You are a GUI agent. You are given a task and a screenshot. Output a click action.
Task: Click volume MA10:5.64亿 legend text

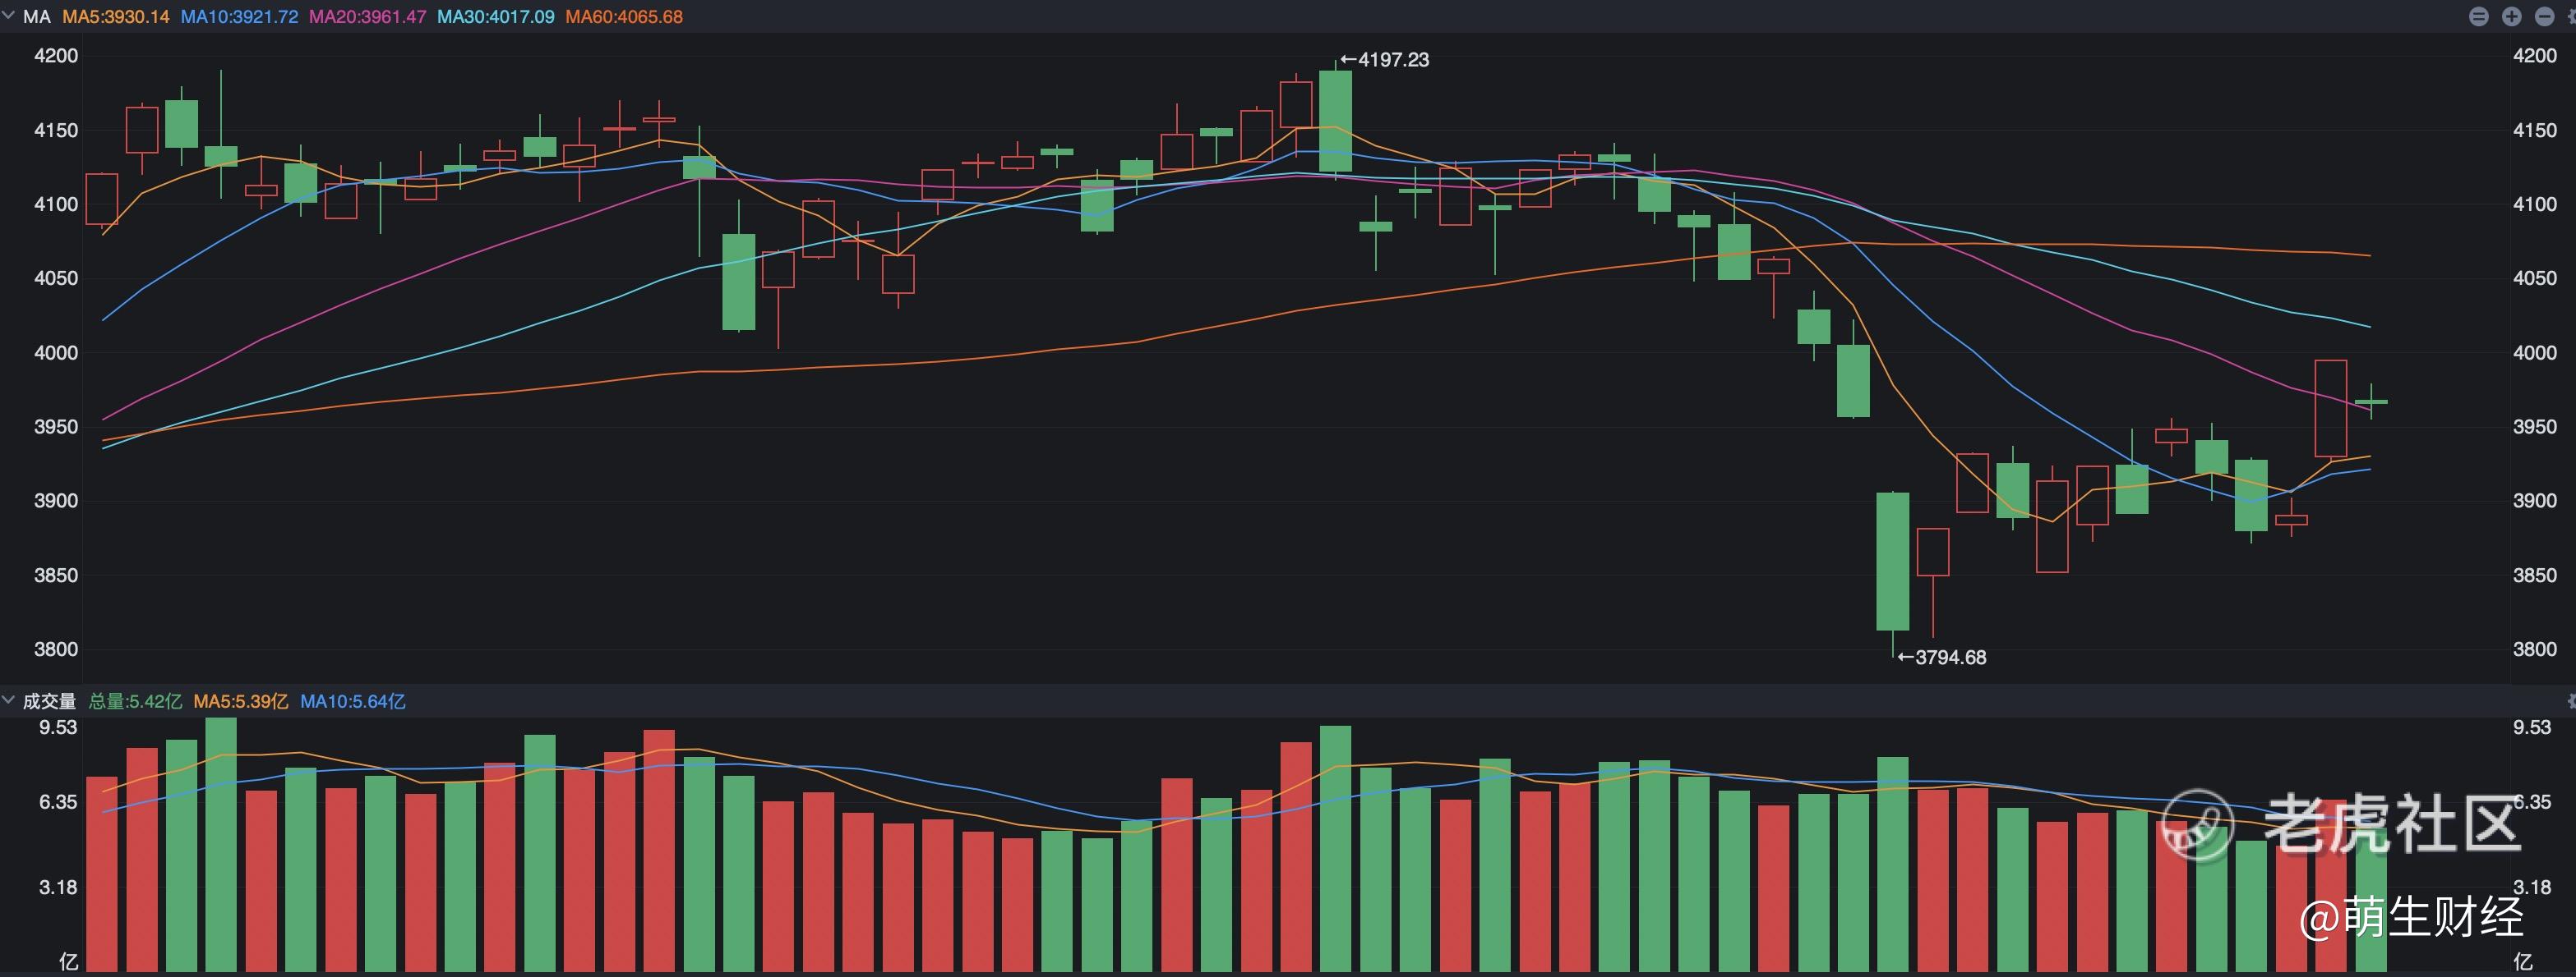pyautogui.click(x=352, y=701)
